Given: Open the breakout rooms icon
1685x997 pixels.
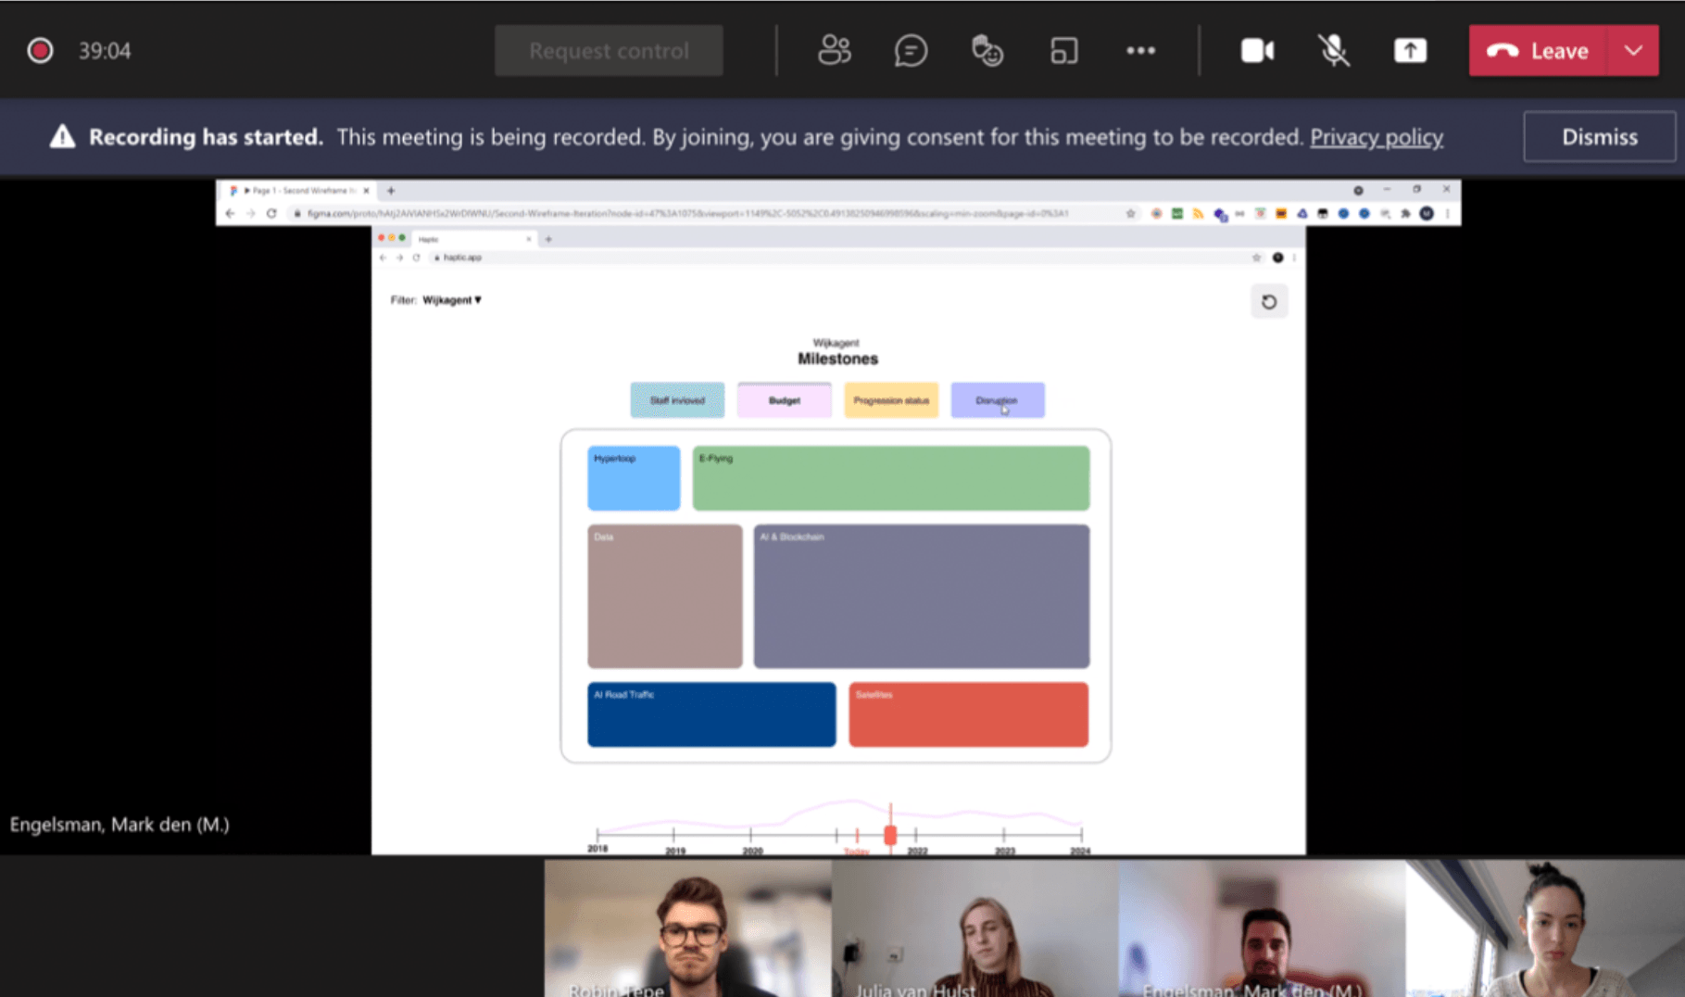Looking at the screenshot, I should tap(1063, 51).
